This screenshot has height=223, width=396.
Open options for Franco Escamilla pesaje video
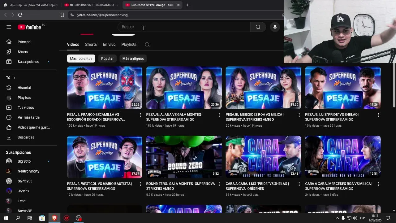click(x=140, y=115)
